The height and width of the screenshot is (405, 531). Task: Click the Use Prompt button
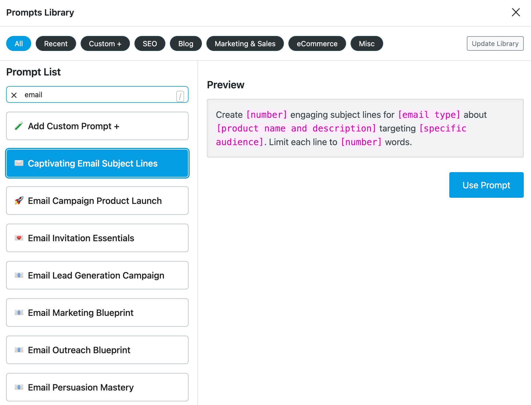coord(486,185)
